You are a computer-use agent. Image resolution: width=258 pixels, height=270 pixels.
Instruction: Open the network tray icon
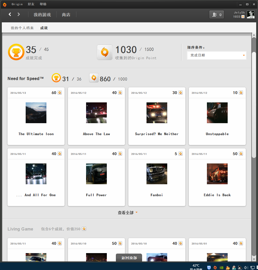pyautogui.click(x=253, y=268)
